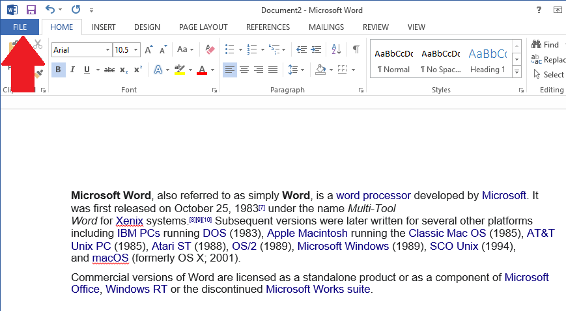Clear all formatting with the eraser icon
The width and height of the screenshot is (566, 311).
click(210, 49)
